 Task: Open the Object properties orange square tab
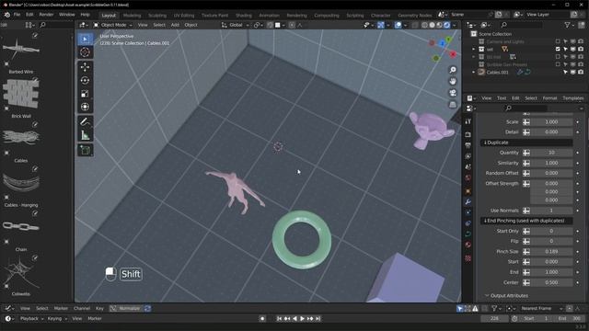(468, 191)
